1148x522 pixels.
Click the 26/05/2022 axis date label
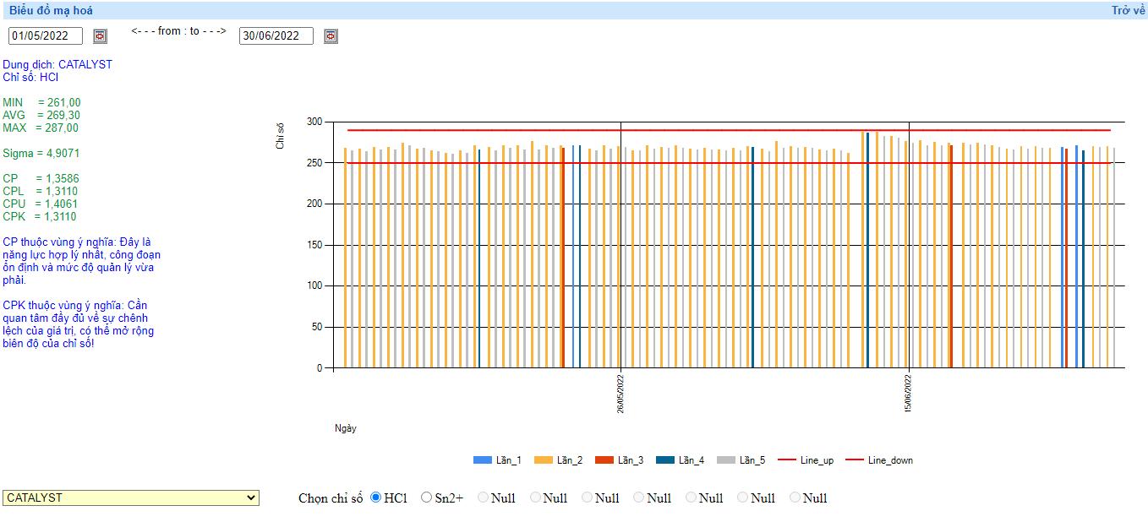(620, 393)
